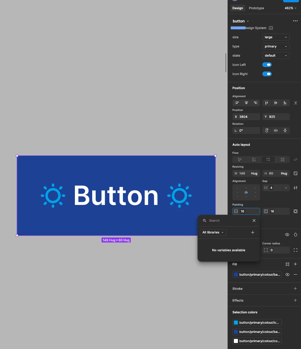Open gap value dropdown arrow
Image resolution: width=301 pixels, height=349 pixels.
(x=286, y=188)
